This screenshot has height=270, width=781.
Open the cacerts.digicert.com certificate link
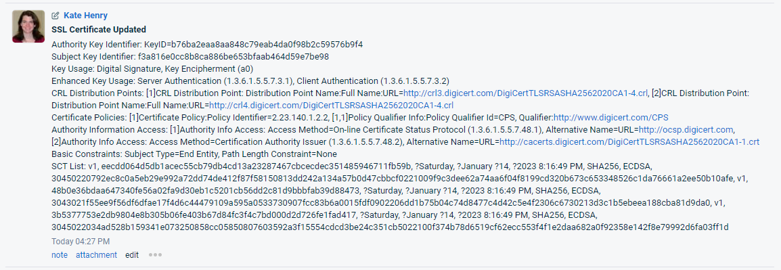coord(629,142)
